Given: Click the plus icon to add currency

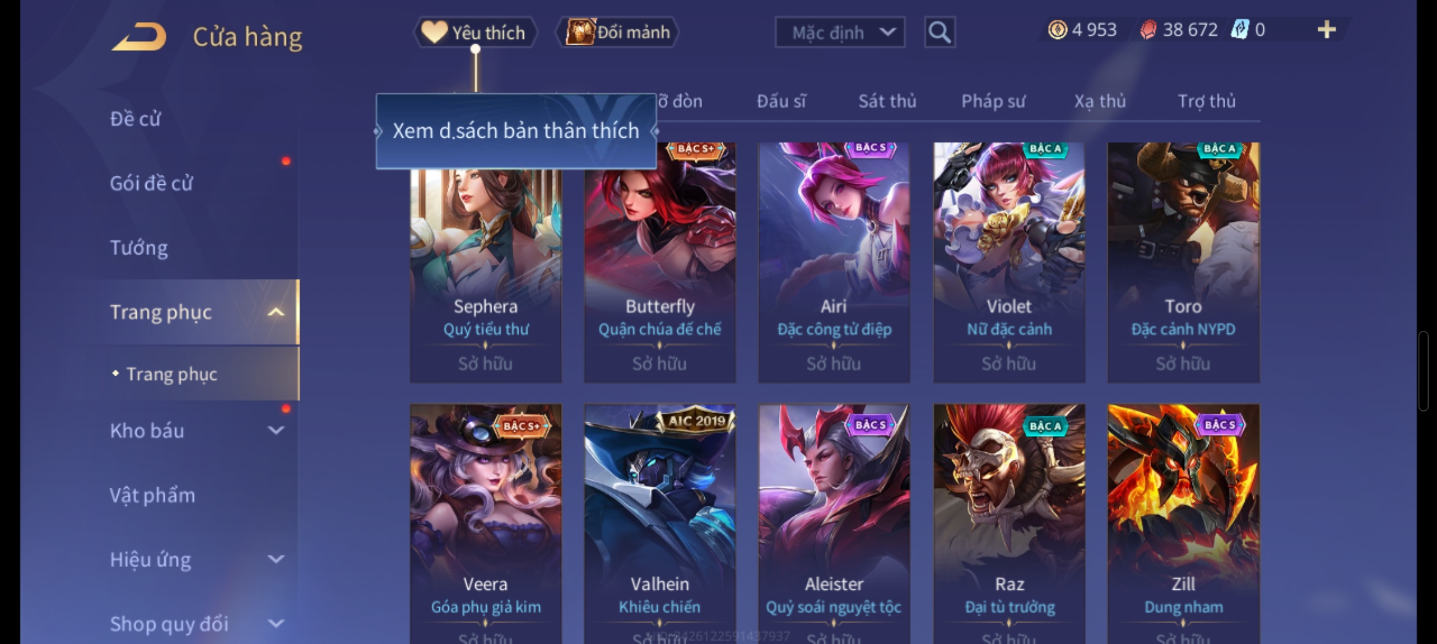Looking at the screenshot, I should click(1326, 30).
